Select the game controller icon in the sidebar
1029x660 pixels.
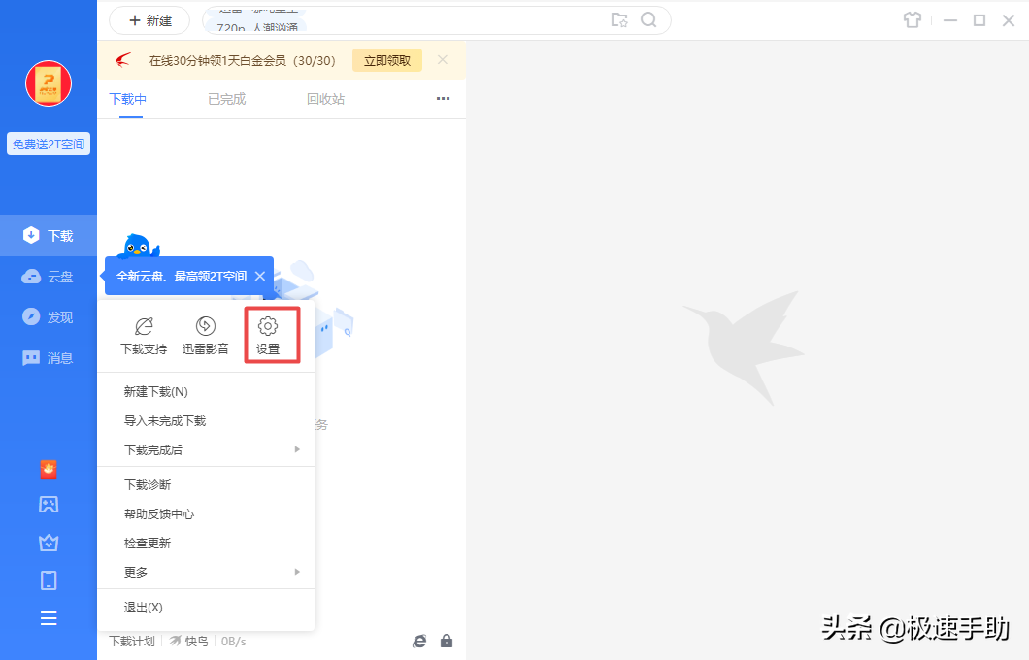click(x=49, y=504)
